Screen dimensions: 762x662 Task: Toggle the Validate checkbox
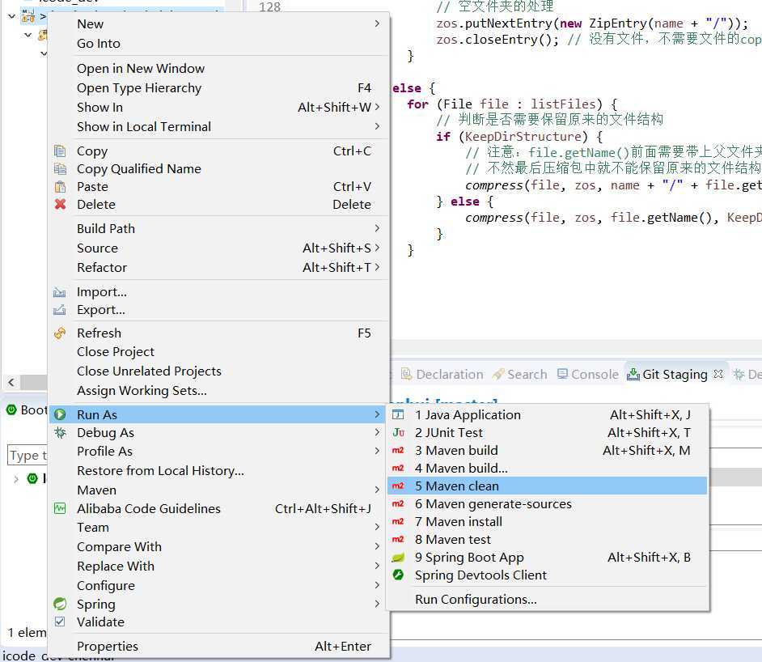60,622
